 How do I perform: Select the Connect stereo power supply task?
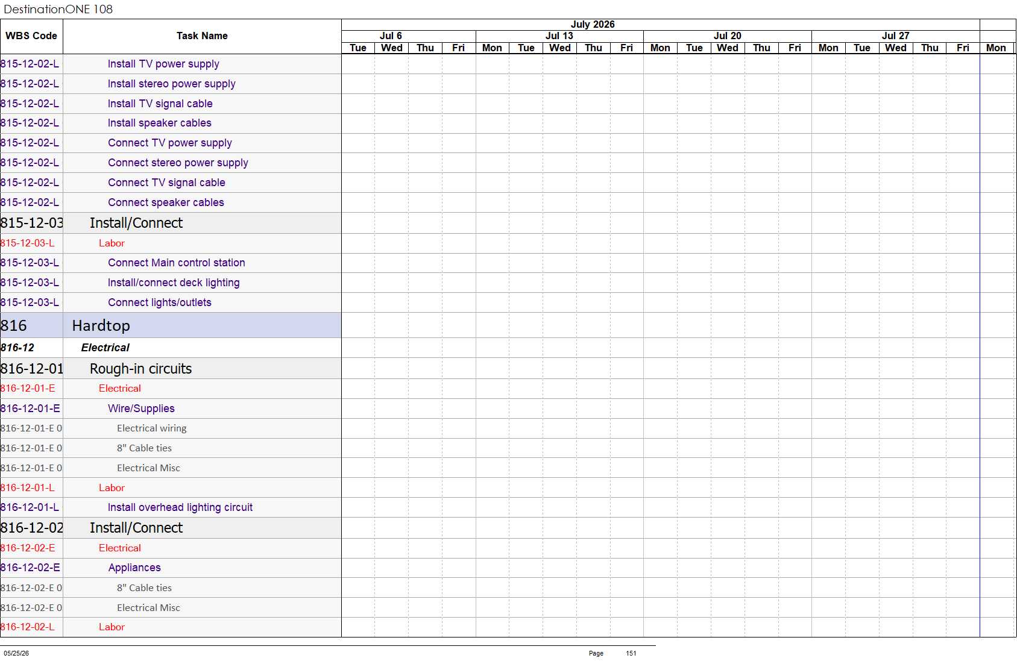click(x=178, y=163)
